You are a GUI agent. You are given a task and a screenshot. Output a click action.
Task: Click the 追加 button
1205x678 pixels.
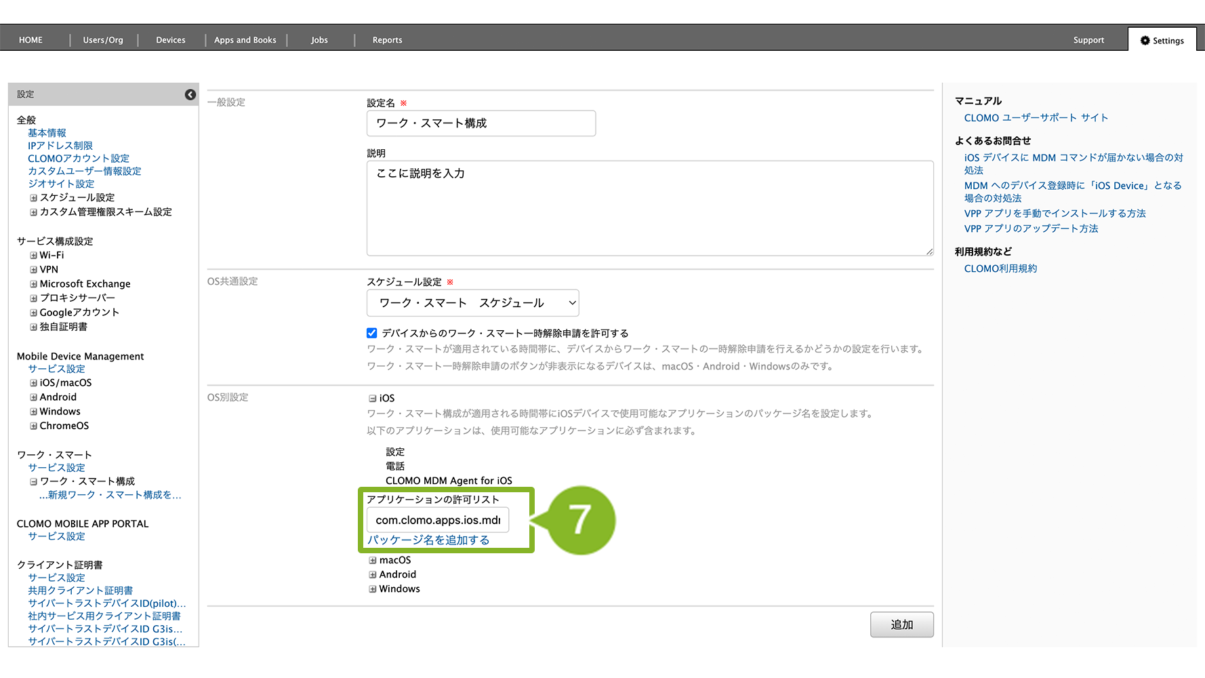click(901, 624)
